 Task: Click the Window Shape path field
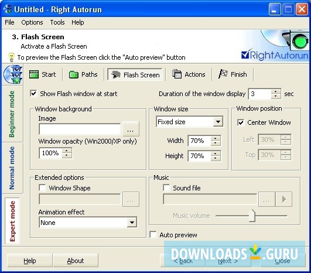80,199
